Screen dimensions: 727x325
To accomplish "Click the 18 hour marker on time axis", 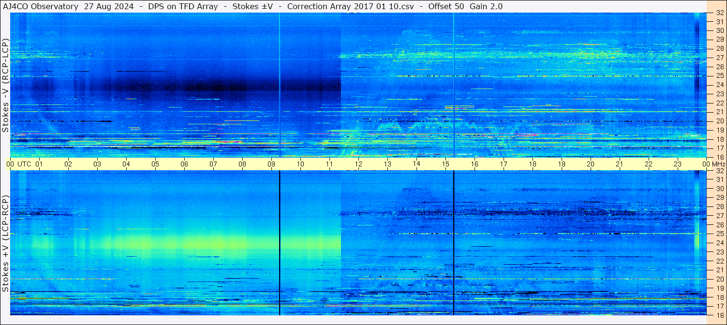I will 533,164.
